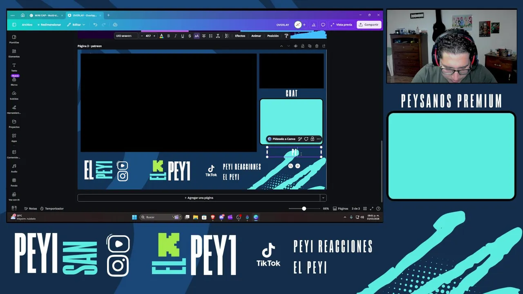Click the redo arrow in top bar
Viewport: 523px width, 294px height.
point(103,24)
